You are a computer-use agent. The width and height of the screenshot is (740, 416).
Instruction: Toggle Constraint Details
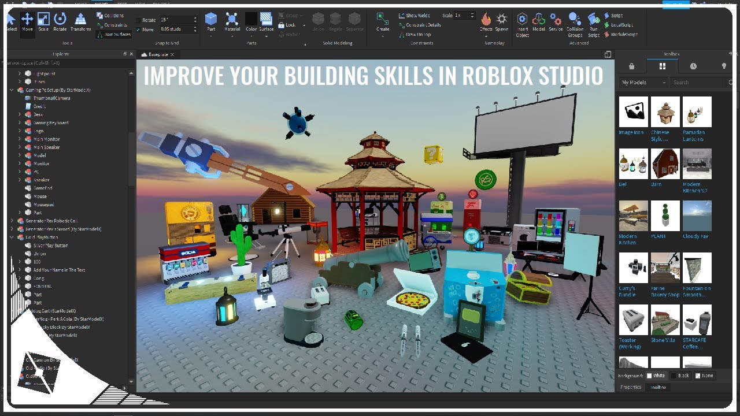click(x=419, y=25)
